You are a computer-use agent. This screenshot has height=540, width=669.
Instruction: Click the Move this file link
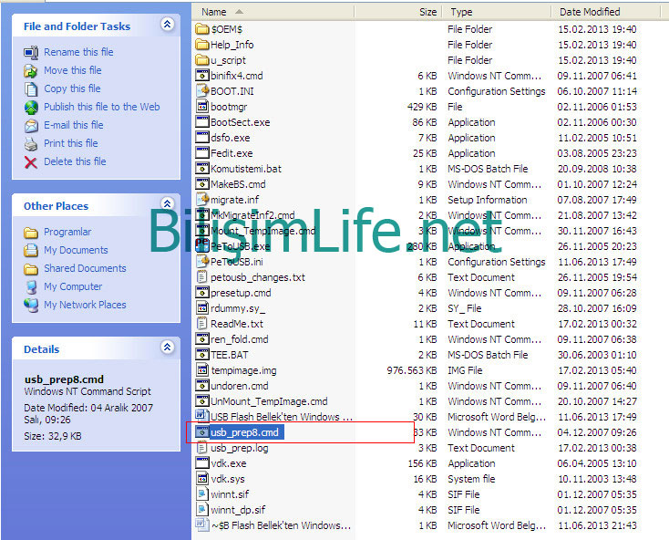pos(73,70)
